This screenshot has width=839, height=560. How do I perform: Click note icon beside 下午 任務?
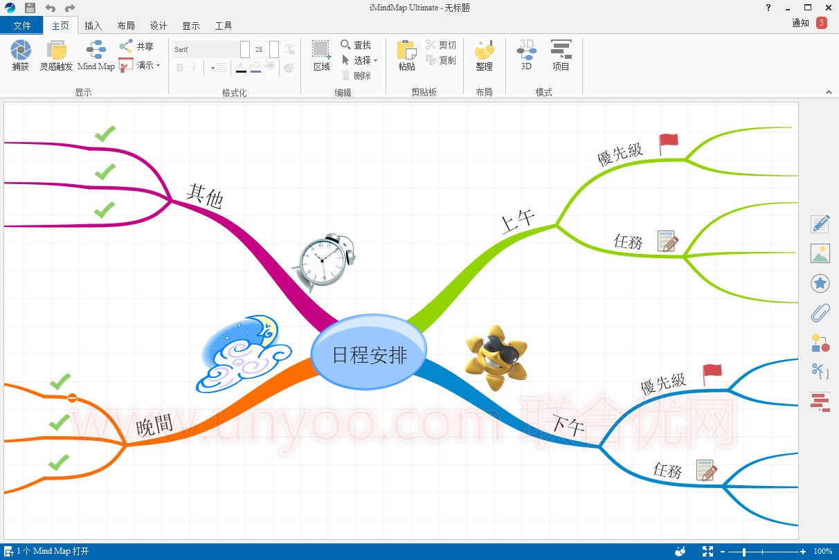pyautogui.click(x=707, y=470)
